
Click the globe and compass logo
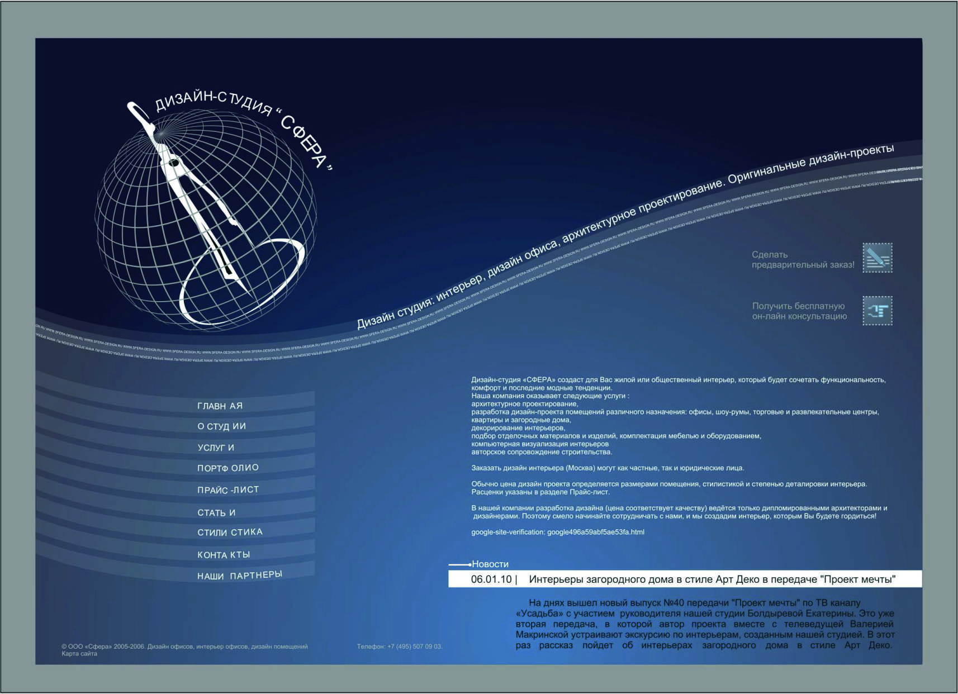(x=206, y=218)
